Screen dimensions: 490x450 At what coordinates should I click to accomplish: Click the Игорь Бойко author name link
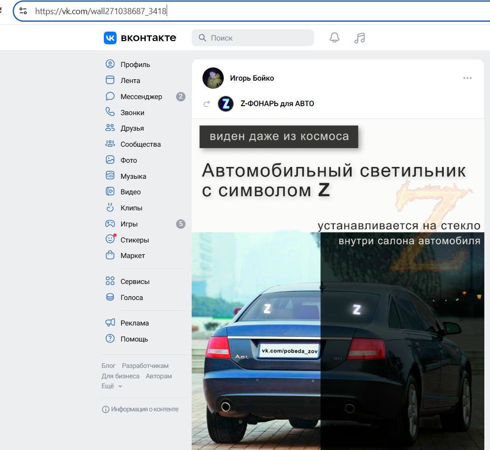click(x=252, y=78)
